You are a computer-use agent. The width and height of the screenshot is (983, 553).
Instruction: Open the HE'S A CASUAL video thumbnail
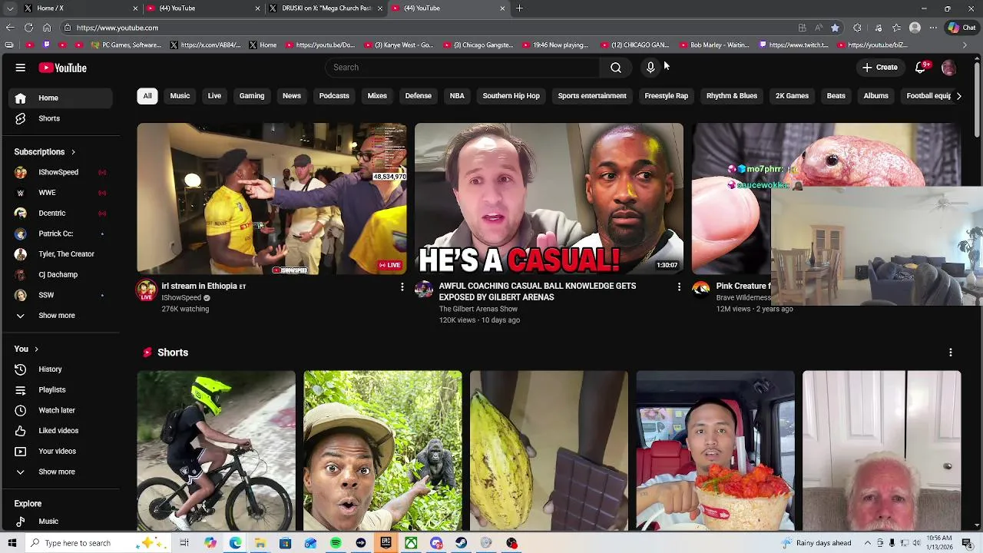pos(549,198)
